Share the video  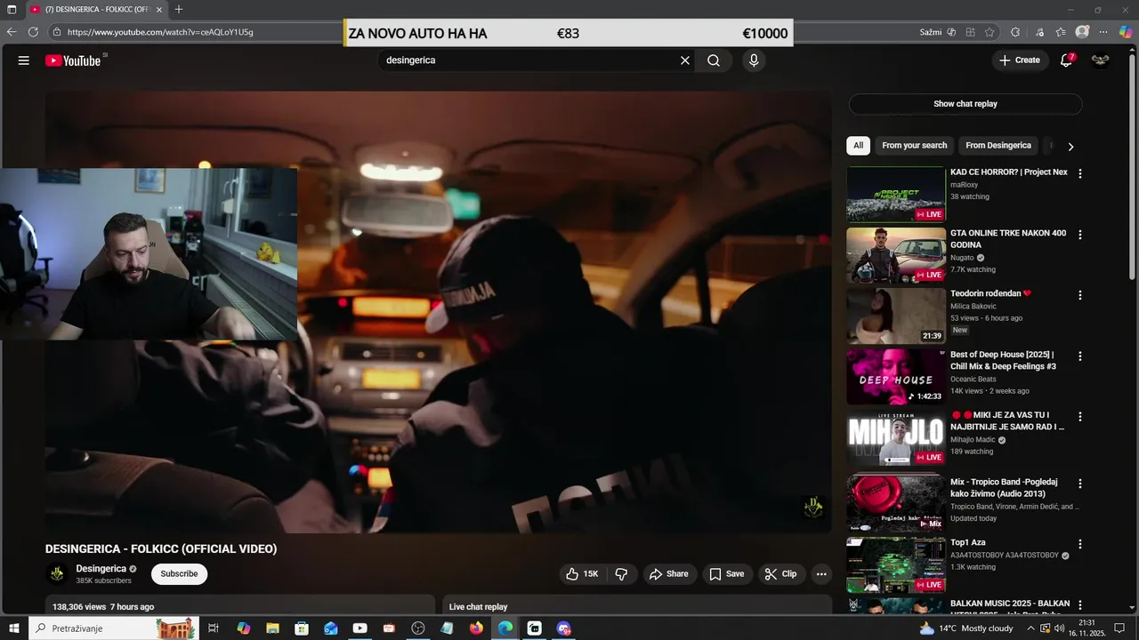pos(669,574)
